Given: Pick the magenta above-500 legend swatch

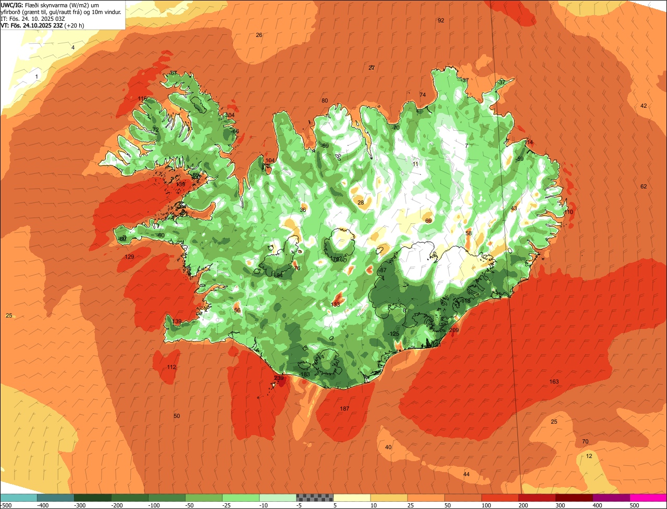Looking at the screenshot, I should (648, 498).
